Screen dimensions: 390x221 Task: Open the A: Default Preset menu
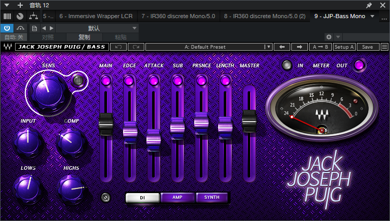click(209, 47)
